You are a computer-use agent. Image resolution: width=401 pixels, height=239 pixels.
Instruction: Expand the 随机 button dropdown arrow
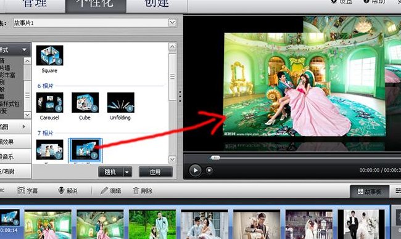127,172
